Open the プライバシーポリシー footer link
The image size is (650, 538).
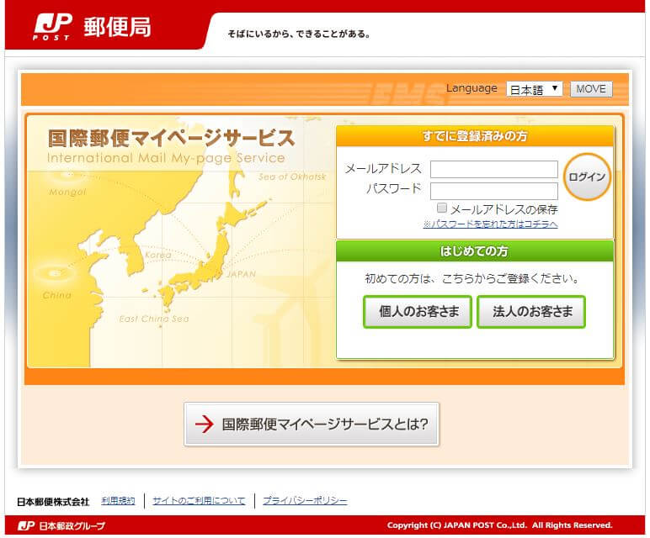click(305, 501)
